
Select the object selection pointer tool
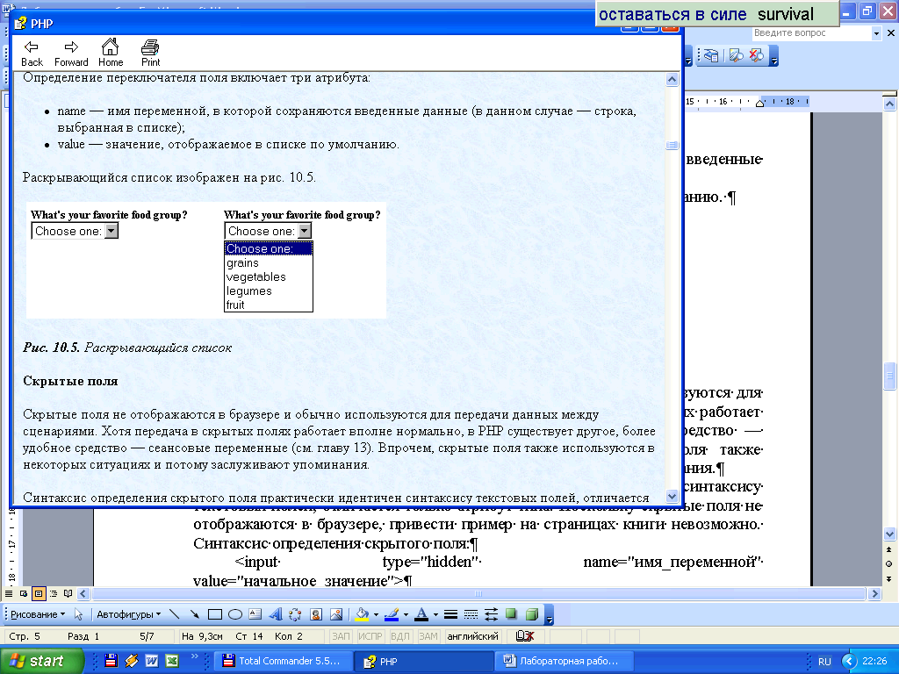tap(78, 614)
